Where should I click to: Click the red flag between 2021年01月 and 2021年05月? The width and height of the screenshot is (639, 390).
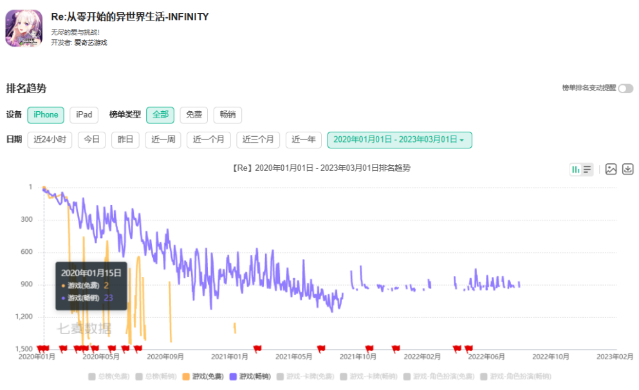coord(257,348)
